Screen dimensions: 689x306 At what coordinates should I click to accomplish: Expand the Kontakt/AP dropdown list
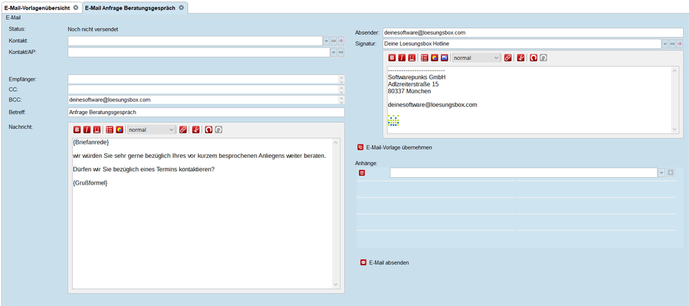[333, 53]
